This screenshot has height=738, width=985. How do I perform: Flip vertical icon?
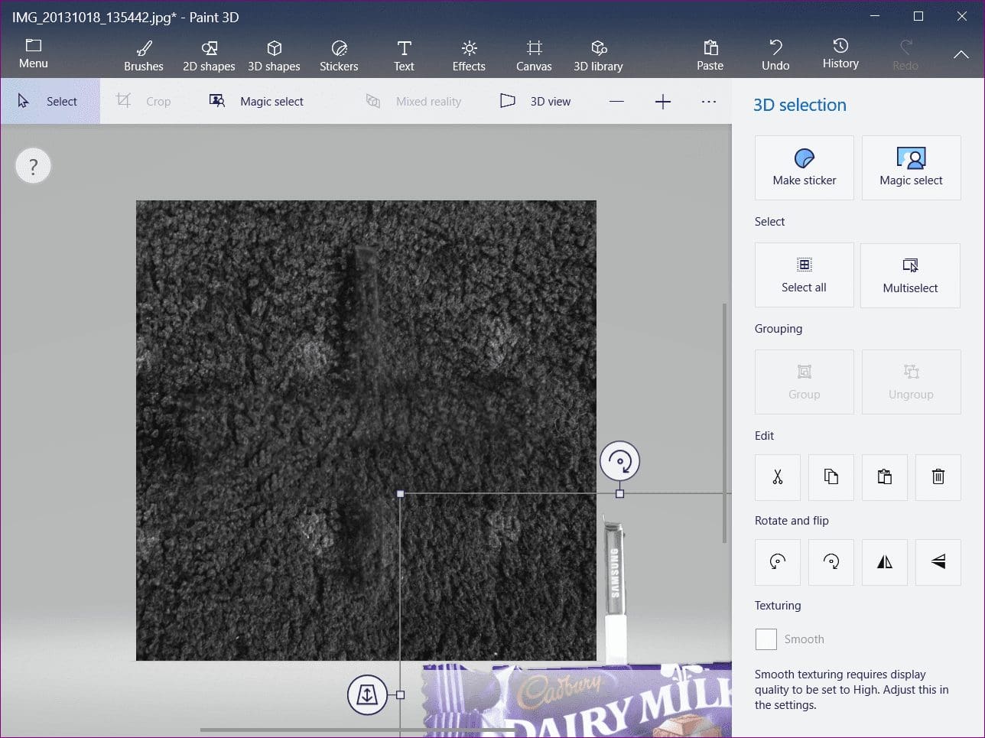[x=938, y=562]
